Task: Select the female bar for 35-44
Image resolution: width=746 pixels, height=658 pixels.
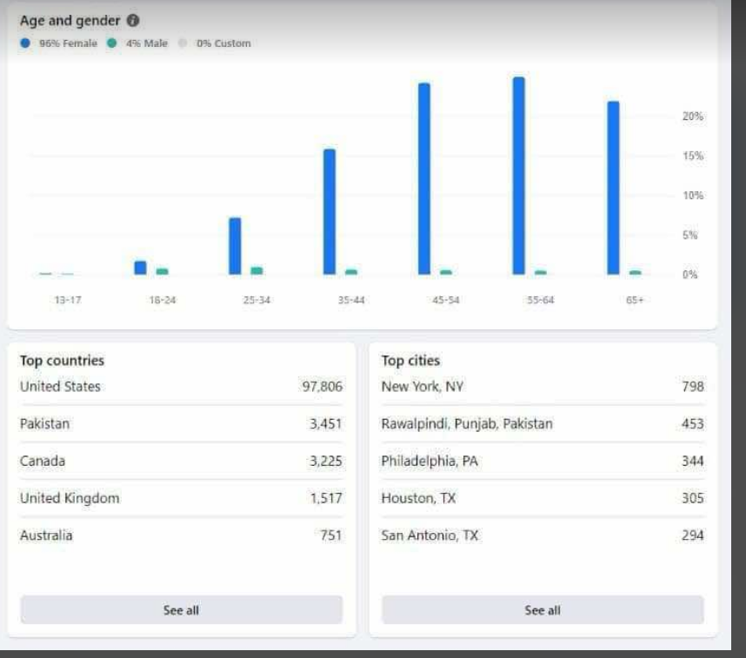Action: [330, 212]
